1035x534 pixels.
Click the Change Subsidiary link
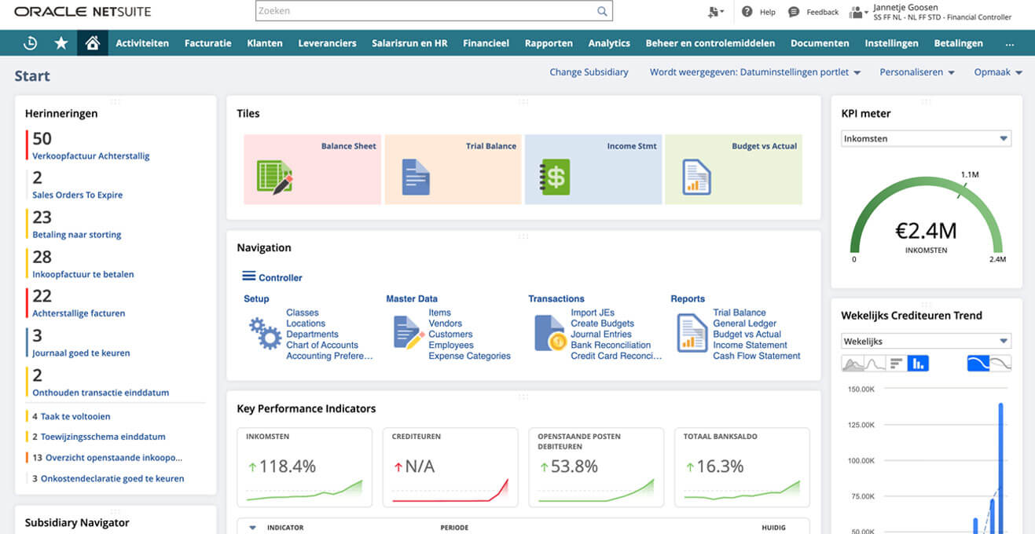pos(589,72)
